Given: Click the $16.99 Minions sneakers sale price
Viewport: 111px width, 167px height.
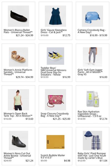Looking at the screenshot, I should 66,77.
